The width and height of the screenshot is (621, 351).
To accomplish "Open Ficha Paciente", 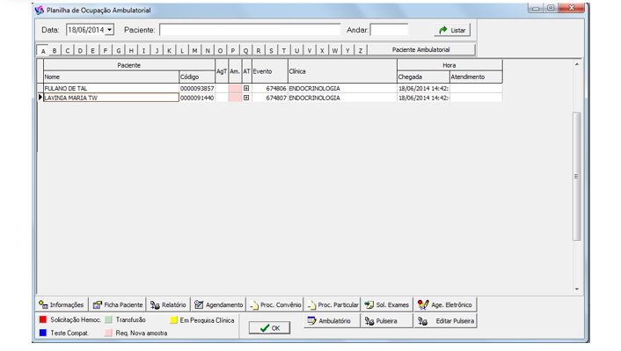I will 118,304.
